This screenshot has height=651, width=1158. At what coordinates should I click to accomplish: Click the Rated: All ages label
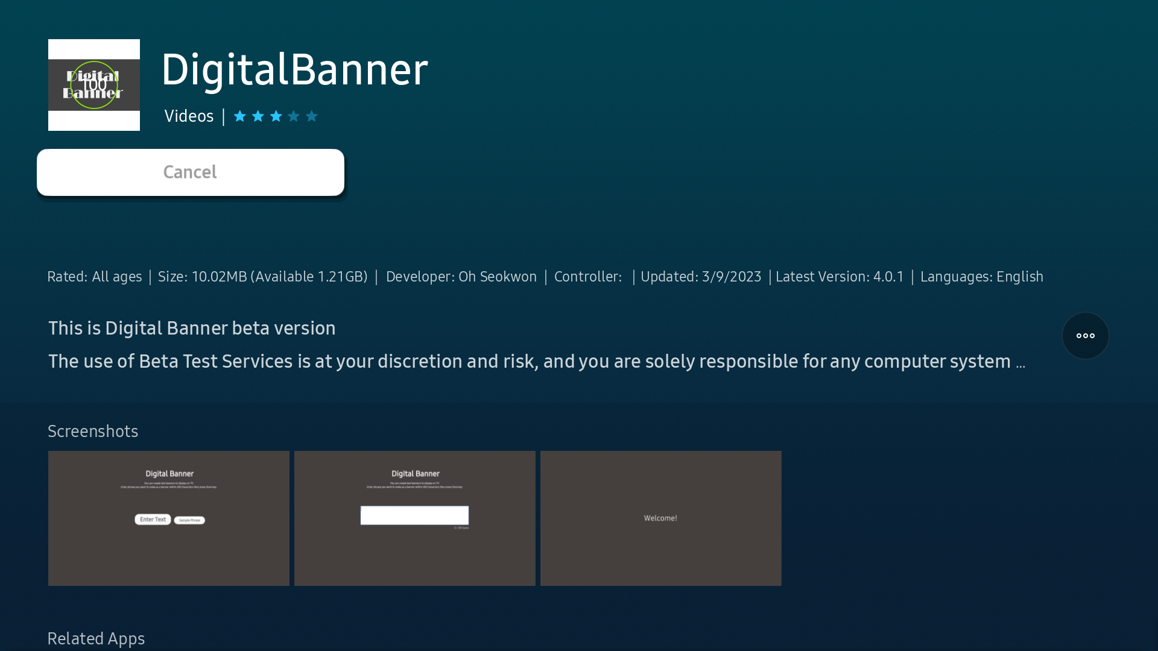tap(95, 277)
